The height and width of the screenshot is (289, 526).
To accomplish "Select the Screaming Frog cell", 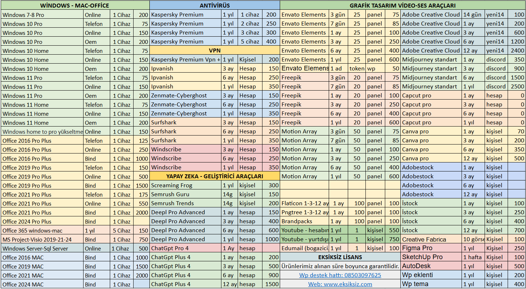I will (185, 185).
